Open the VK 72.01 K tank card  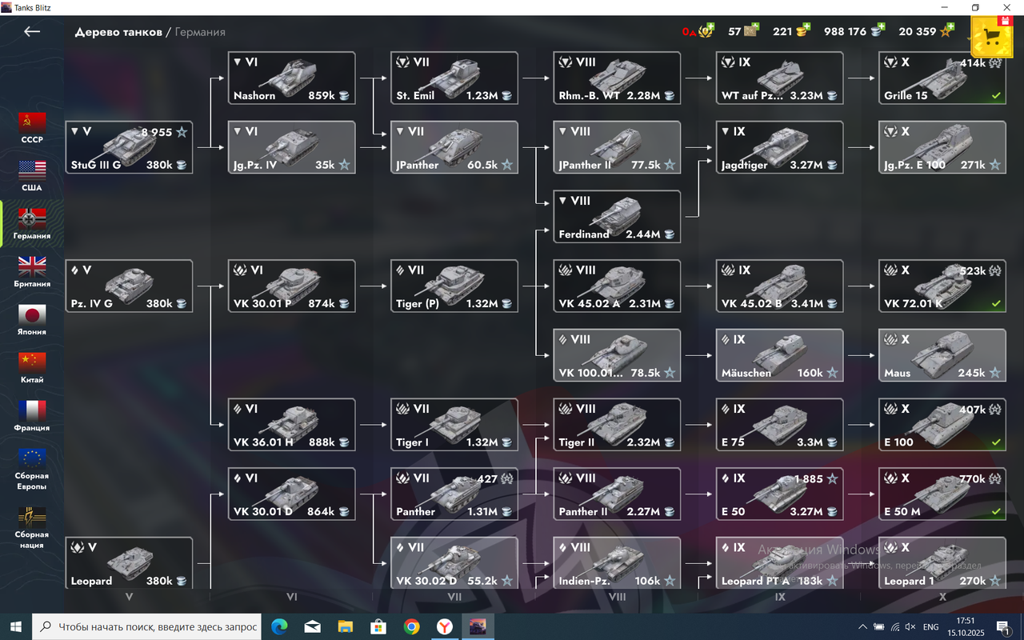[x=942, y=286]
